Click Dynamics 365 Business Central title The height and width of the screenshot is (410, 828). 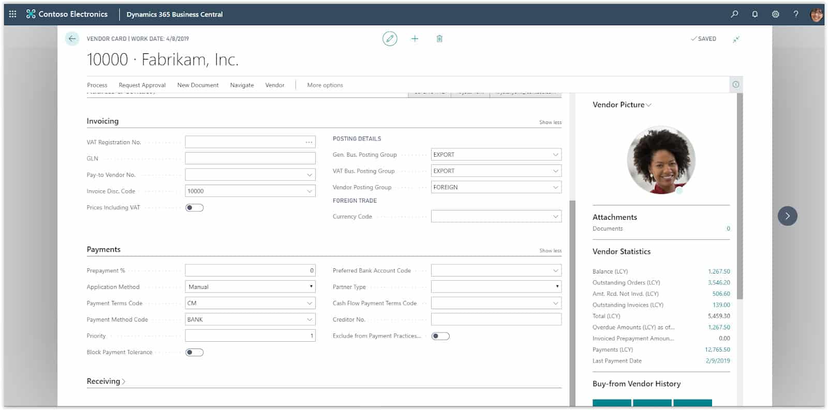tap(174, 14)
